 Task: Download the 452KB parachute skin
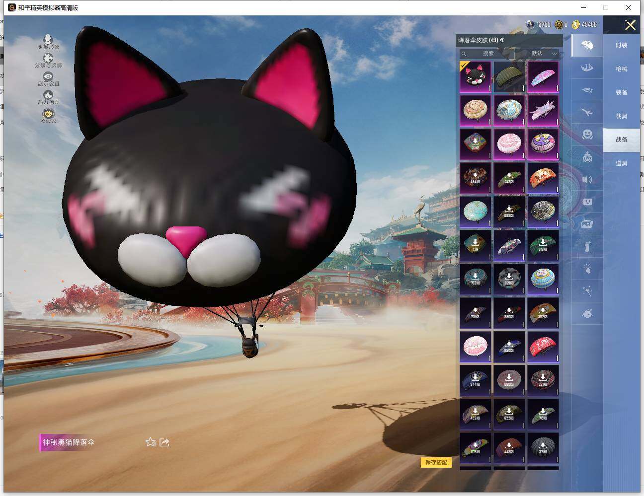coord(476,414)
